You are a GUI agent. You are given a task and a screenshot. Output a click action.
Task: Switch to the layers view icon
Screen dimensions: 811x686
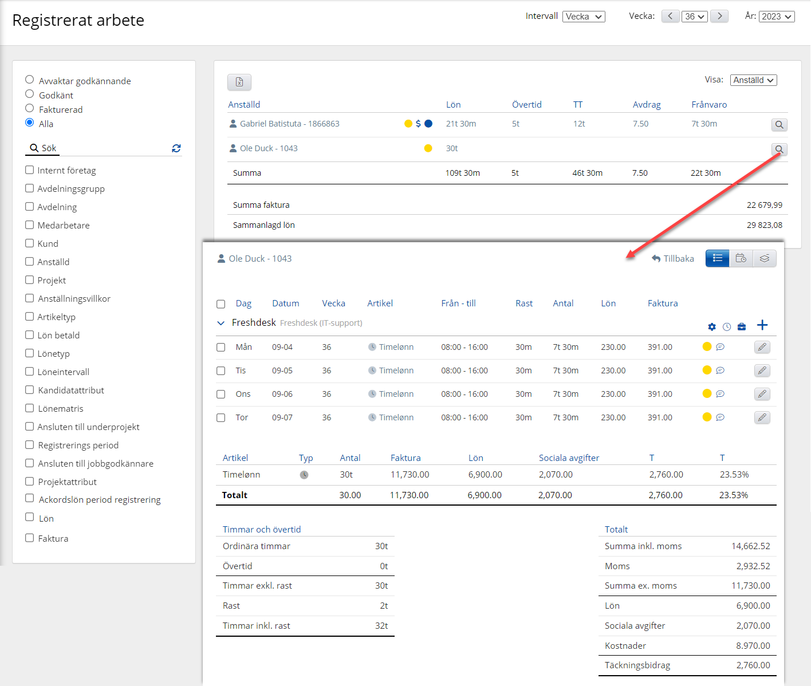tap(765, 258)
